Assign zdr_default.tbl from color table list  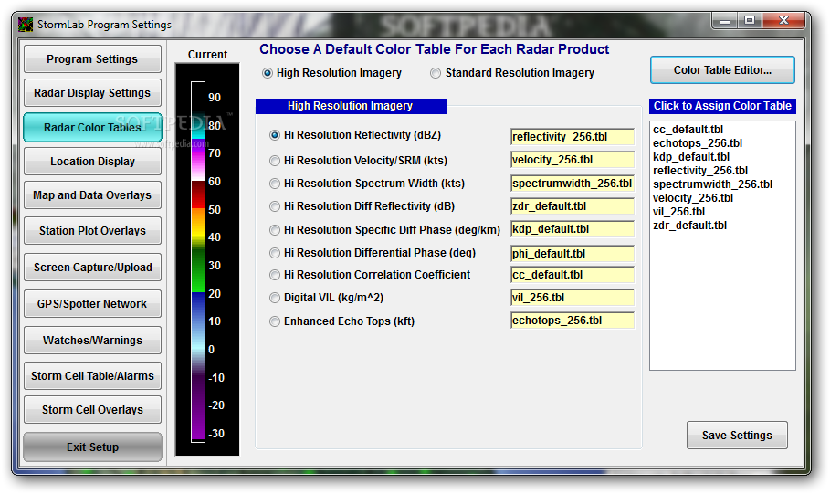(689, 226)
